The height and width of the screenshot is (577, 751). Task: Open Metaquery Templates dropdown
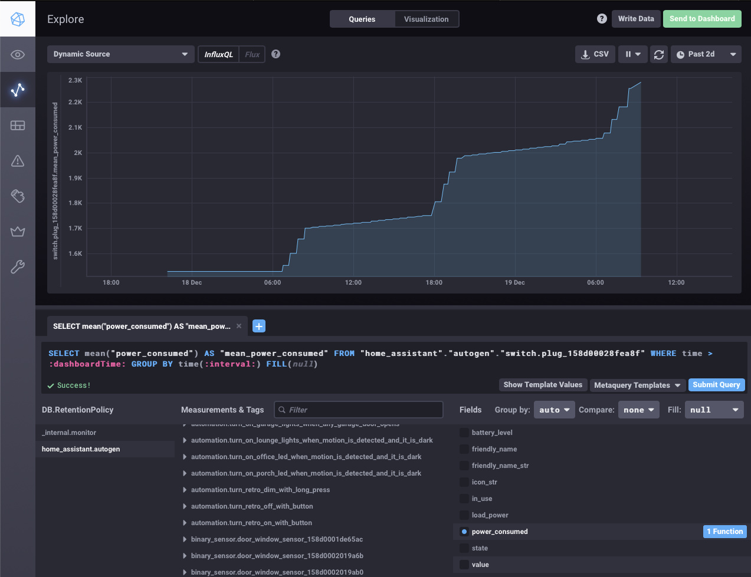click(x=637, y=385)
